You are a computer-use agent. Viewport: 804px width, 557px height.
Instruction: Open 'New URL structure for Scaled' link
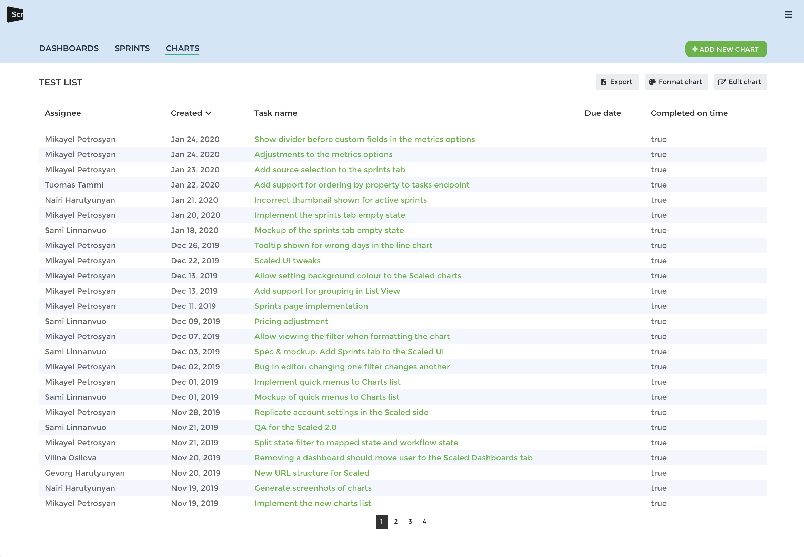click(x=312, y=473)
